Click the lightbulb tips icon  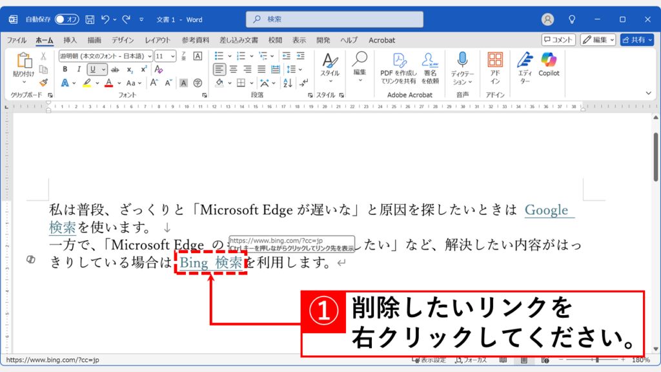point(572,19)
